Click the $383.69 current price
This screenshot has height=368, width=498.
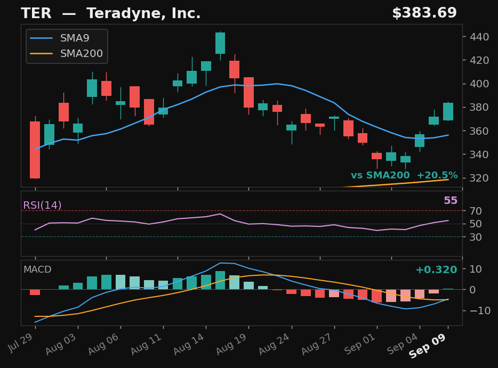click(424, 13)
